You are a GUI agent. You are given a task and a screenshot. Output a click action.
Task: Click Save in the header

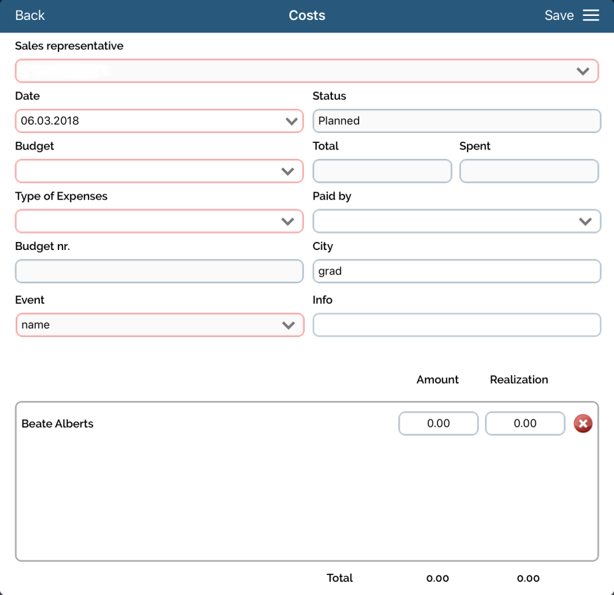click(559, 15)
